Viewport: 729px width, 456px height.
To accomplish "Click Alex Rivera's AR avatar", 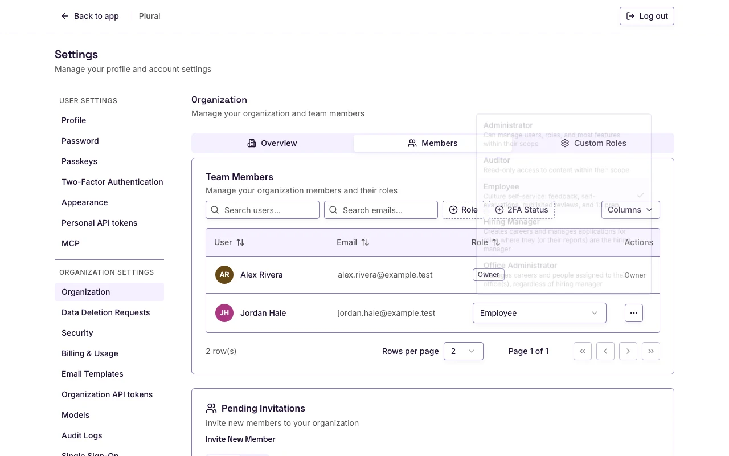I will [x=224, y=275].
